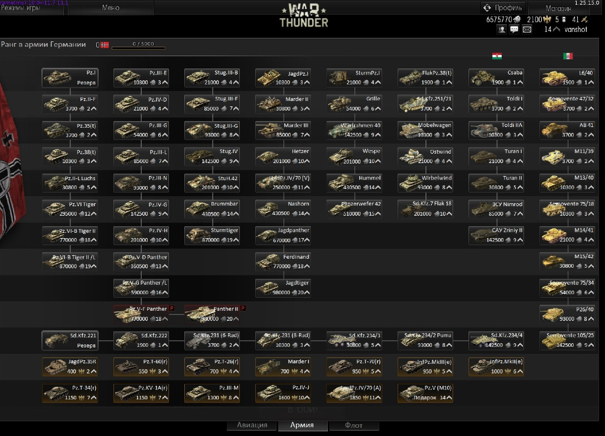The image size is (605, 436).
Task: Click the German army rank progress bar
Action: coord(138,47)
